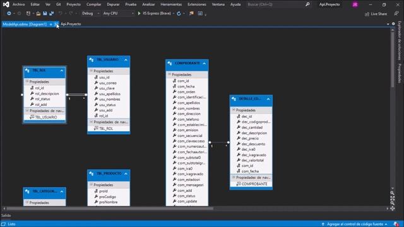404x227 pixels.
Task: Click the zoom out magnifier in diagram corner
Action: click(393, 203)
